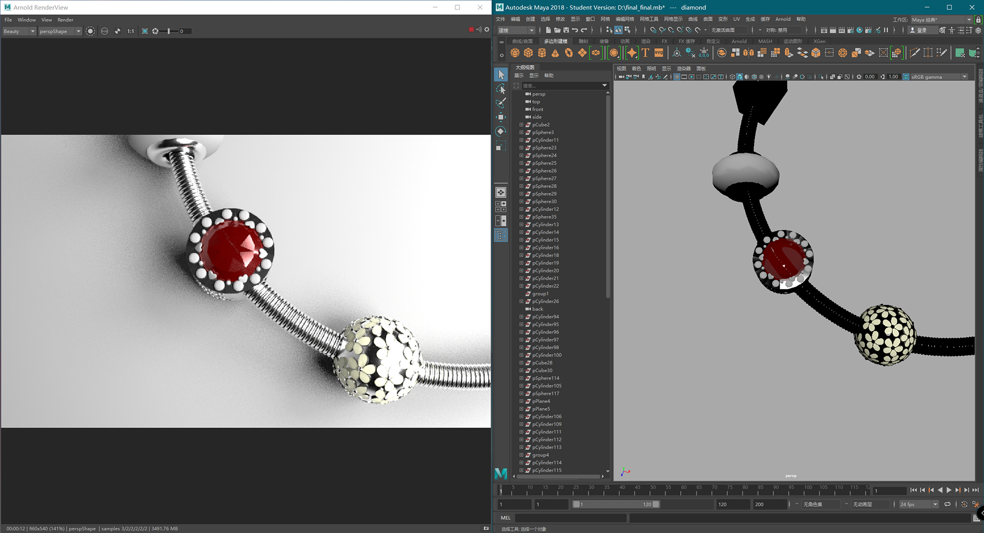Click the pause IPR icon in status line
This screenshot has width=984, height=533.
[x=886, y=30]
